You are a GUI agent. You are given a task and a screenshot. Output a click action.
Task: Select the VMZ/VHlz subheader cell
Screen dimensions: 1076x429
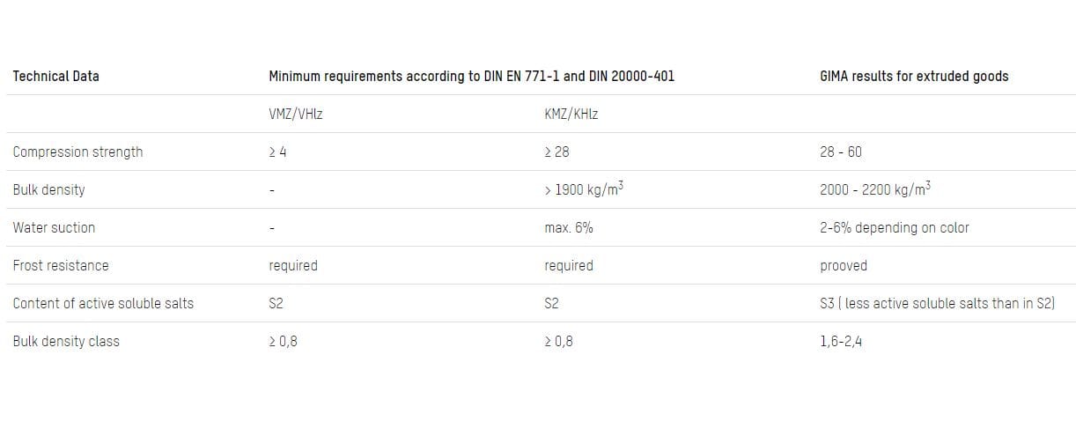click(x=296, y=115)
